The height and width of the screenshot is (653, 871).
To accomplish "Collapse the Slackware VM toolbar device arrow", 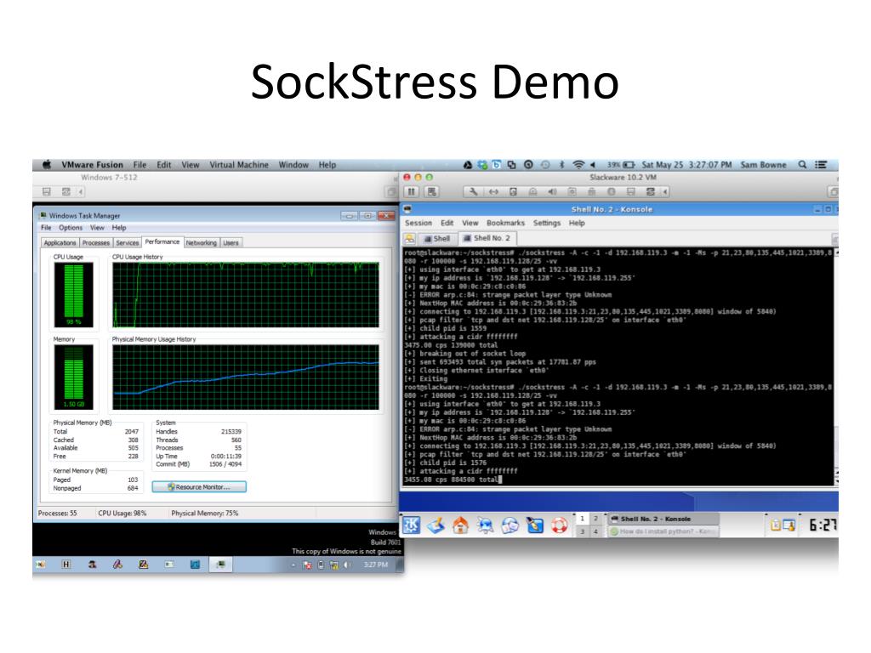I will 665,191.
